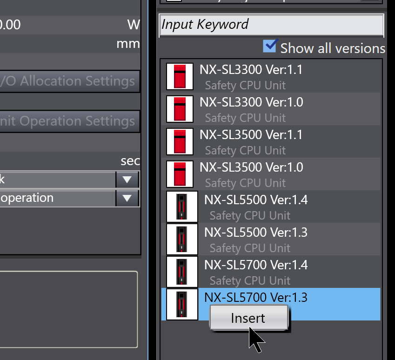Choose the NX-SL3300 Ver:1.0 text row
The width and height of the screenshot is (395, 360).
(271, 109)
